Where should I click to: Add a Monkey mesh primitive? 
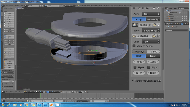9,31
